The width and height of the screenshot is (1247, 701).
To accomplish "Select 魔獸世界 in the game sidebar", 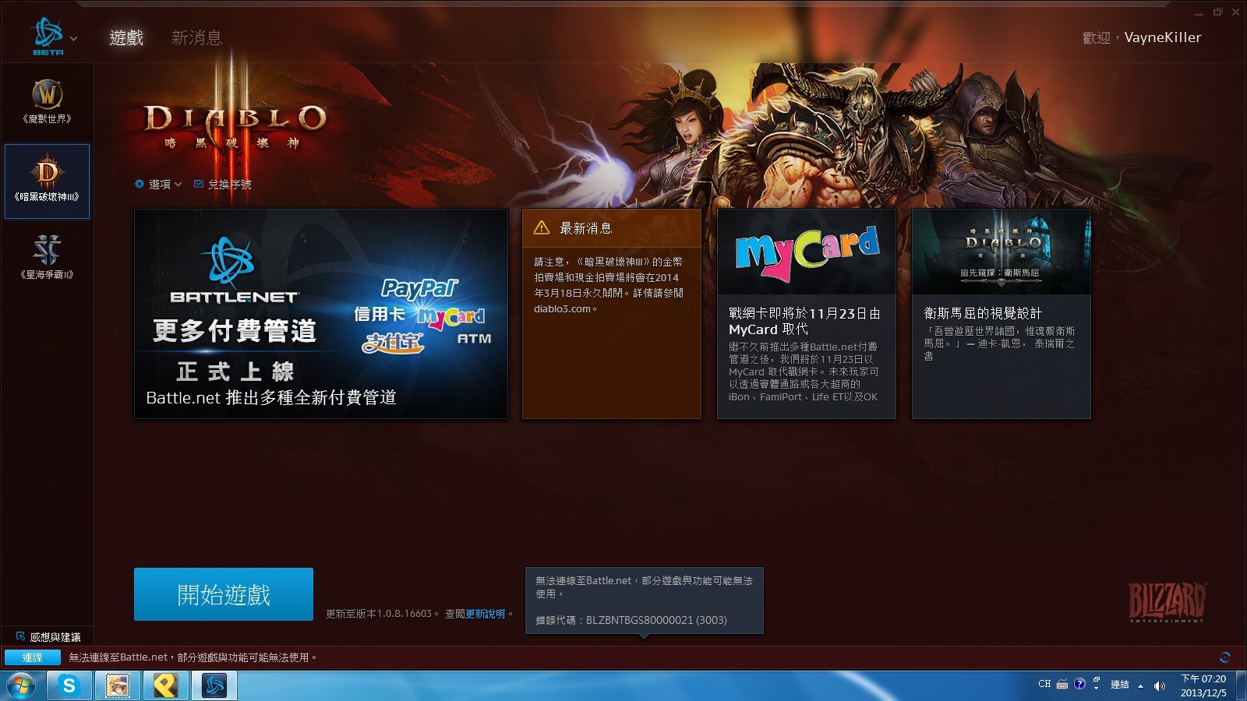I will [x=47, y=102].
